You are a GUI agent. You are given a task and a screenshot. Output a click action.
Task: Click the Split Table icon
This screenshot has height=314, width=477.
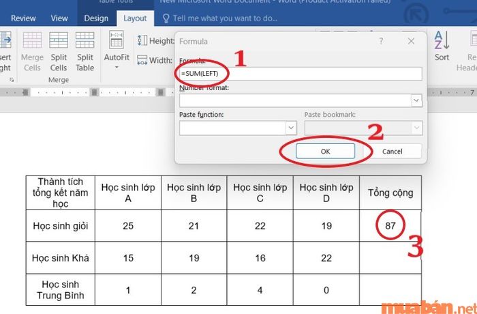pos(85,40)
